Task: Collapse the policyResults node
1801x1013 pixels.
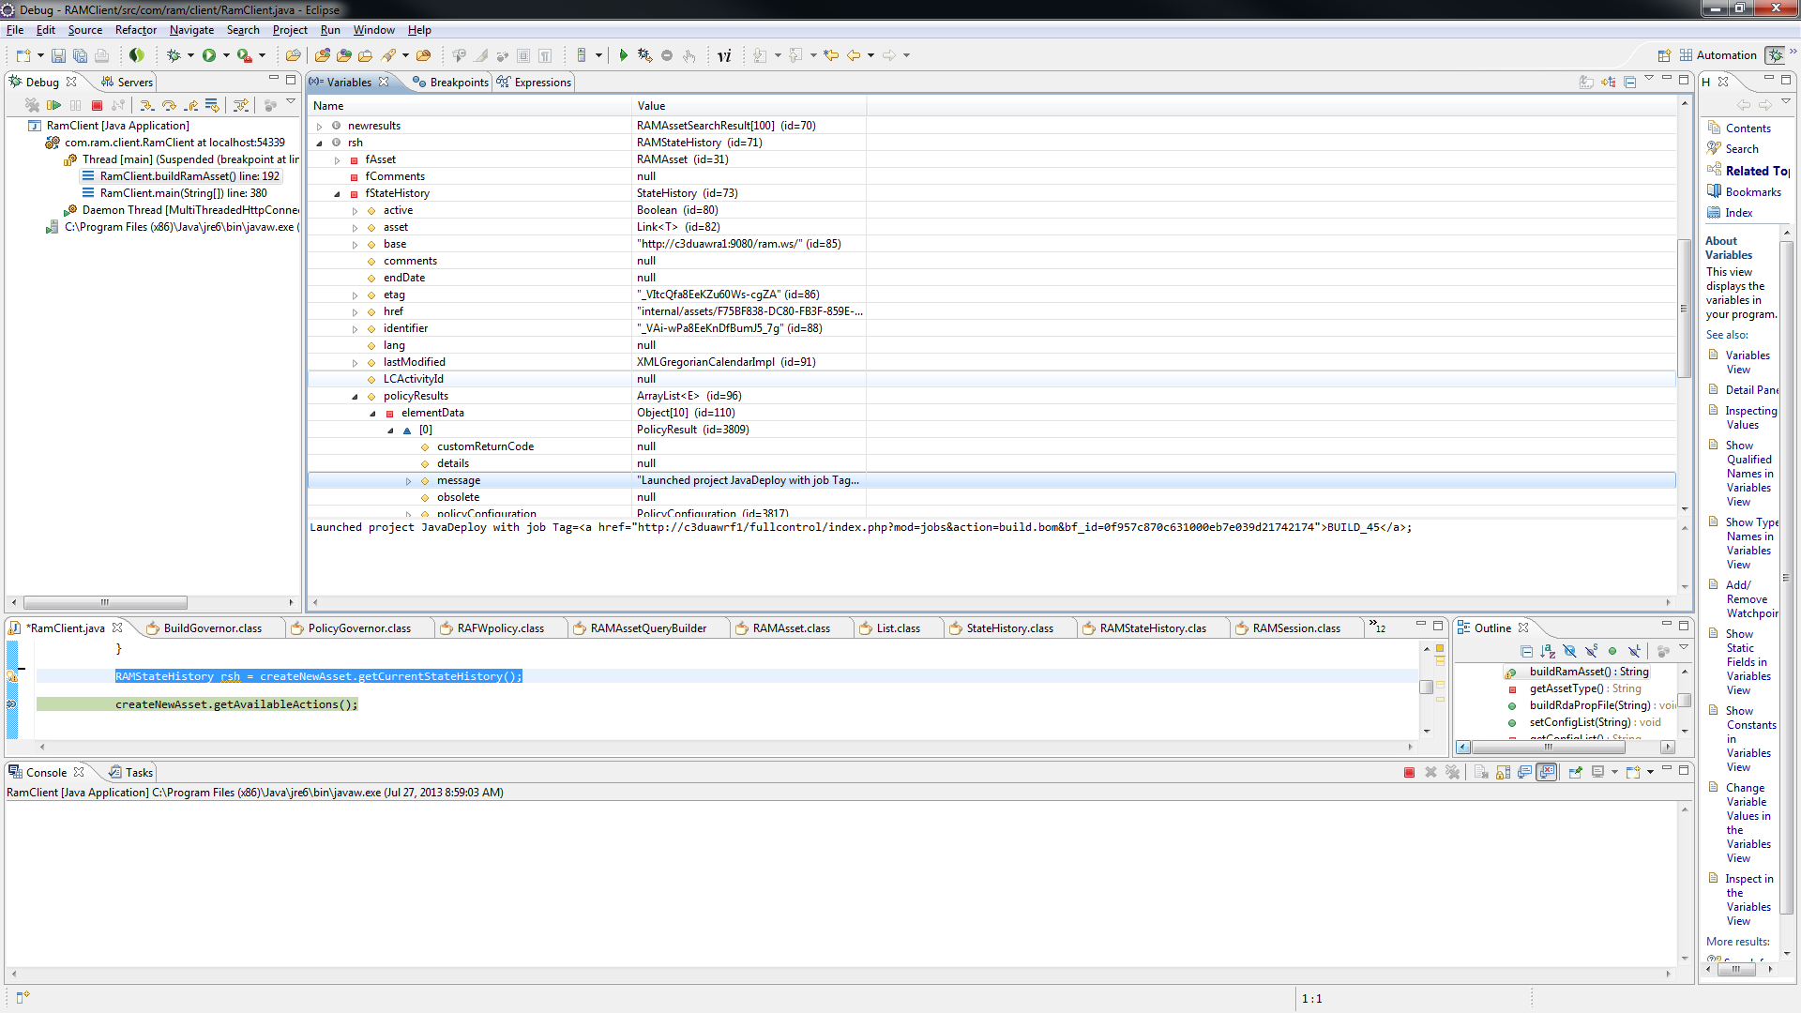Action: click(355, 397)
